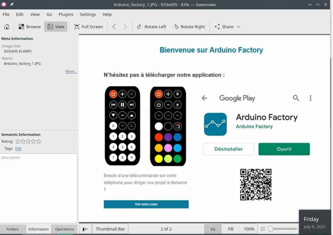The image size is (333, 235).
Task: Enable Fill zoom mode
Action: pos(231,229)
